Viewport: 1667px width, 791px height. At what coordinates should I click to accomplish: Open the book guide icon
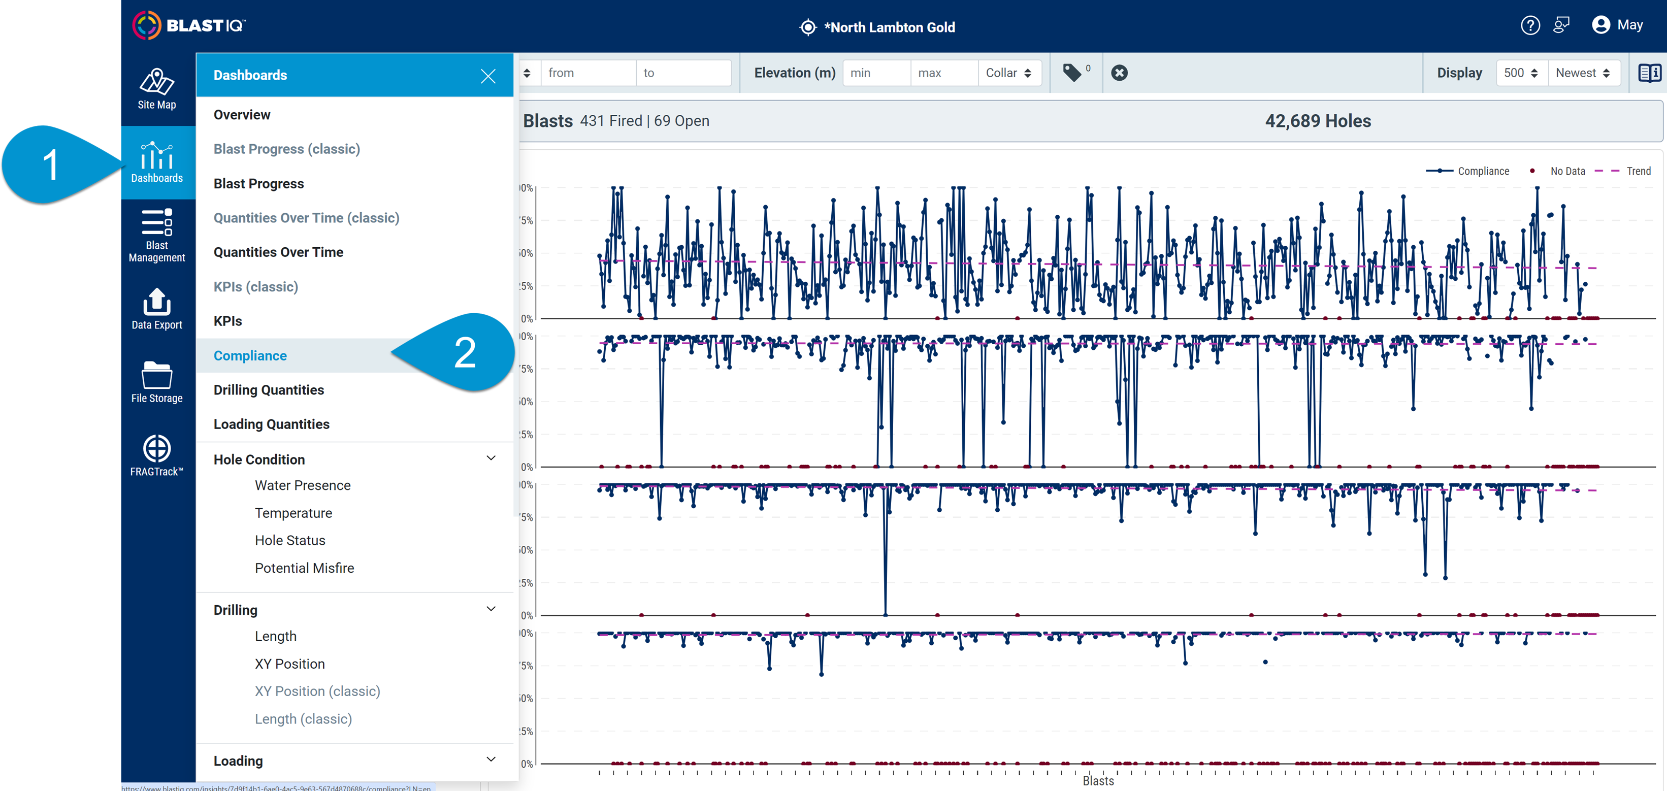tap(1650, 73)
